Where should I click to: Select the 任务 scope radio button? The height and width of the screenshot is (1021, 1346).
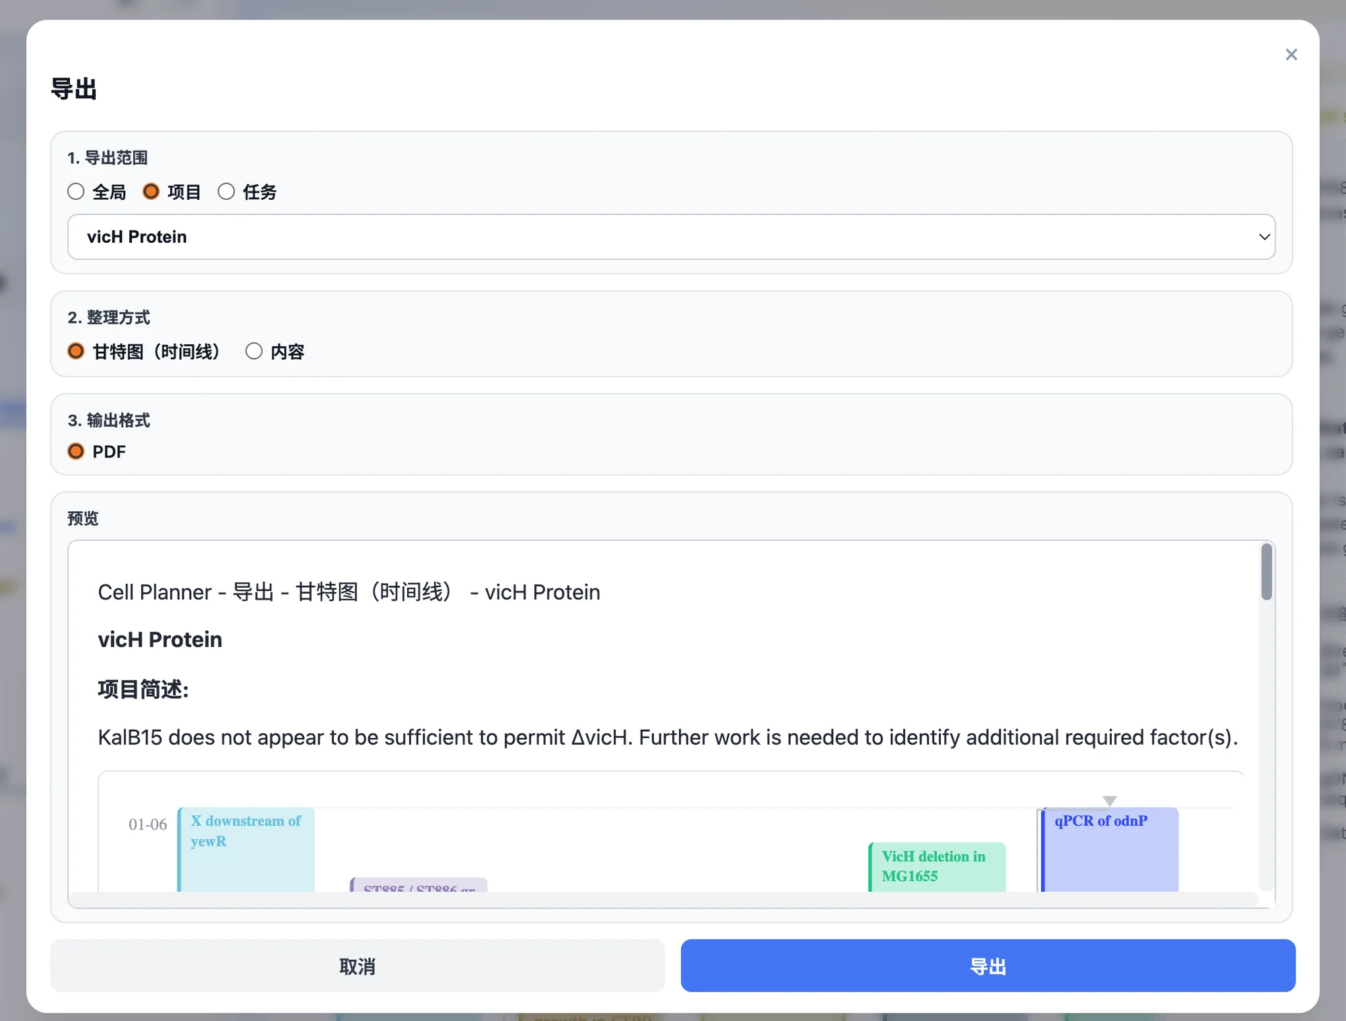tap(227, 192)
